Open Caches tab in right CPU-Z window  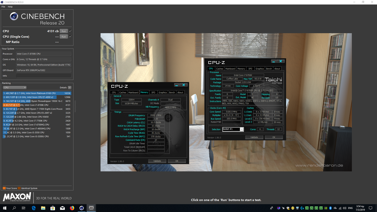coord(220,69)
